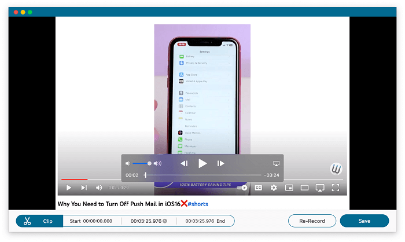Viewport: 405px width, 242px height.
Task: Save the recording
Action: pos(365,221)
